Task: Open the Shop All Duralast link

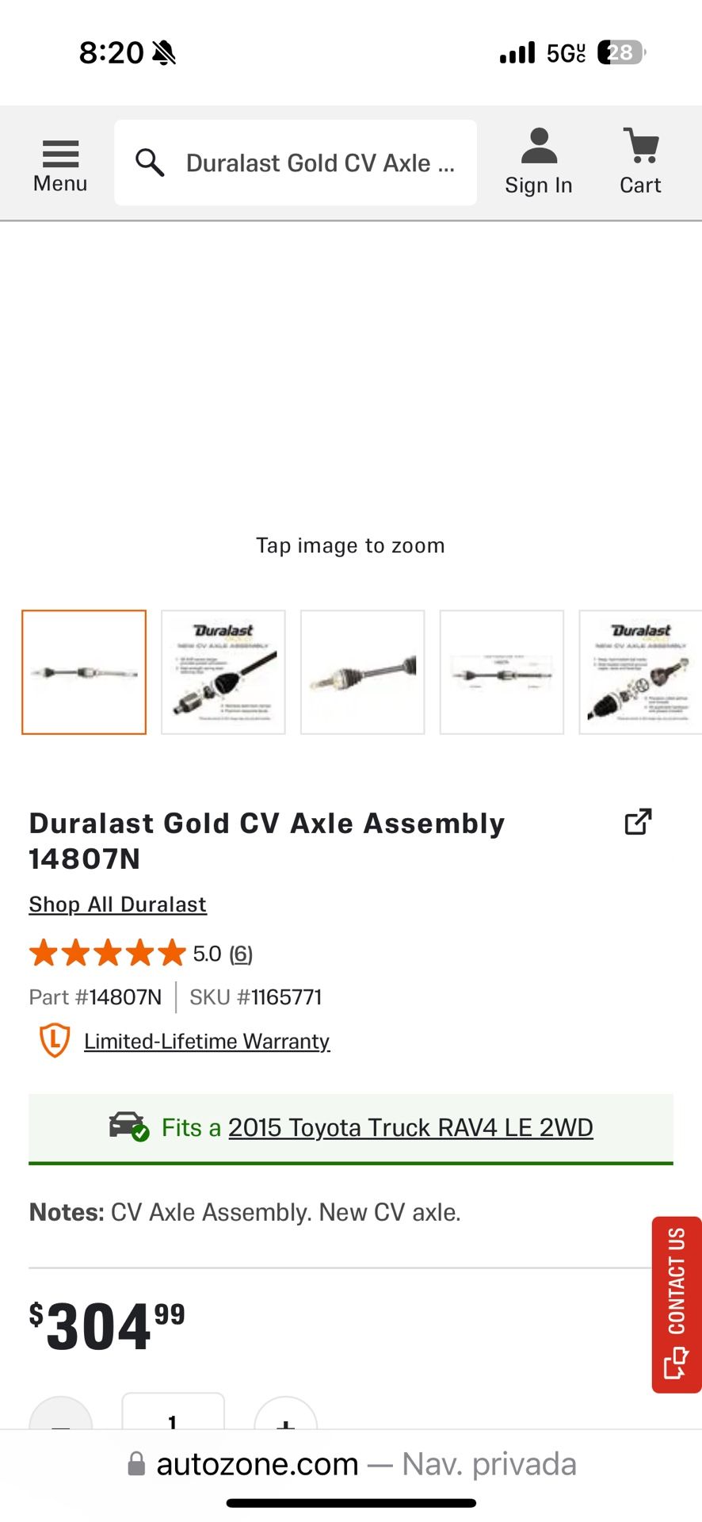Action: 118,904
